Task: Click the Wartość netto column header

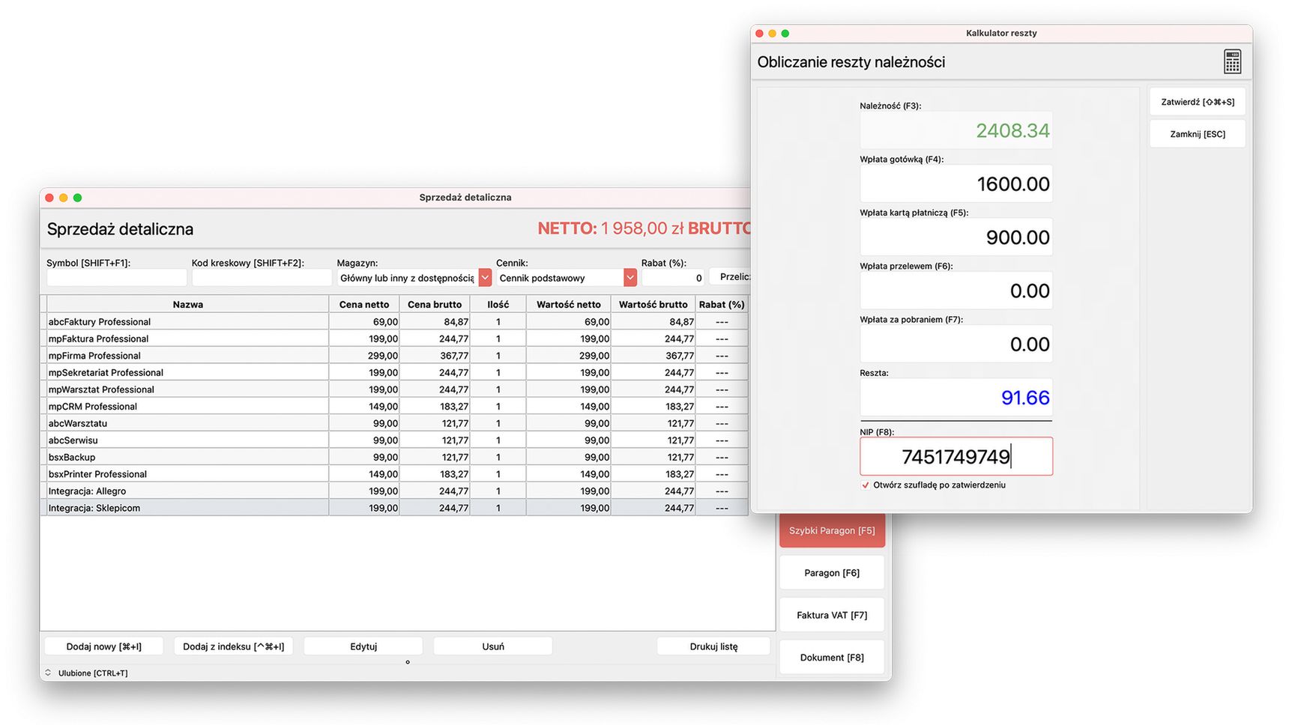Action: click(569, 304)
